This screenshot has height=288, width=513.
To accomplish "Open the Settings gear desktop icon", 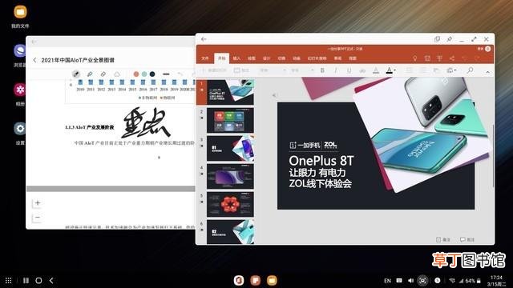I will (x=19, y=128).
